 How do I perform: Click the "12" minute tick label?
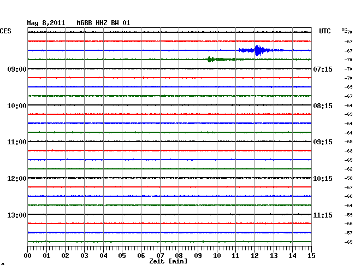(255, 256)
